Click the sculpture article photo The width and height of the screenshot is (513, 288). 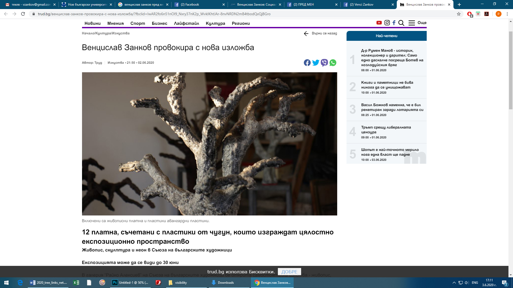(209, 144)
